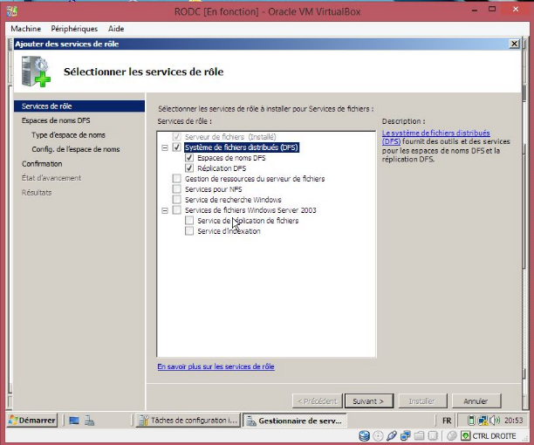
Task: Collapse Services de fichiers Windows Server 2003 node
Action: click(x=165, y=211)
